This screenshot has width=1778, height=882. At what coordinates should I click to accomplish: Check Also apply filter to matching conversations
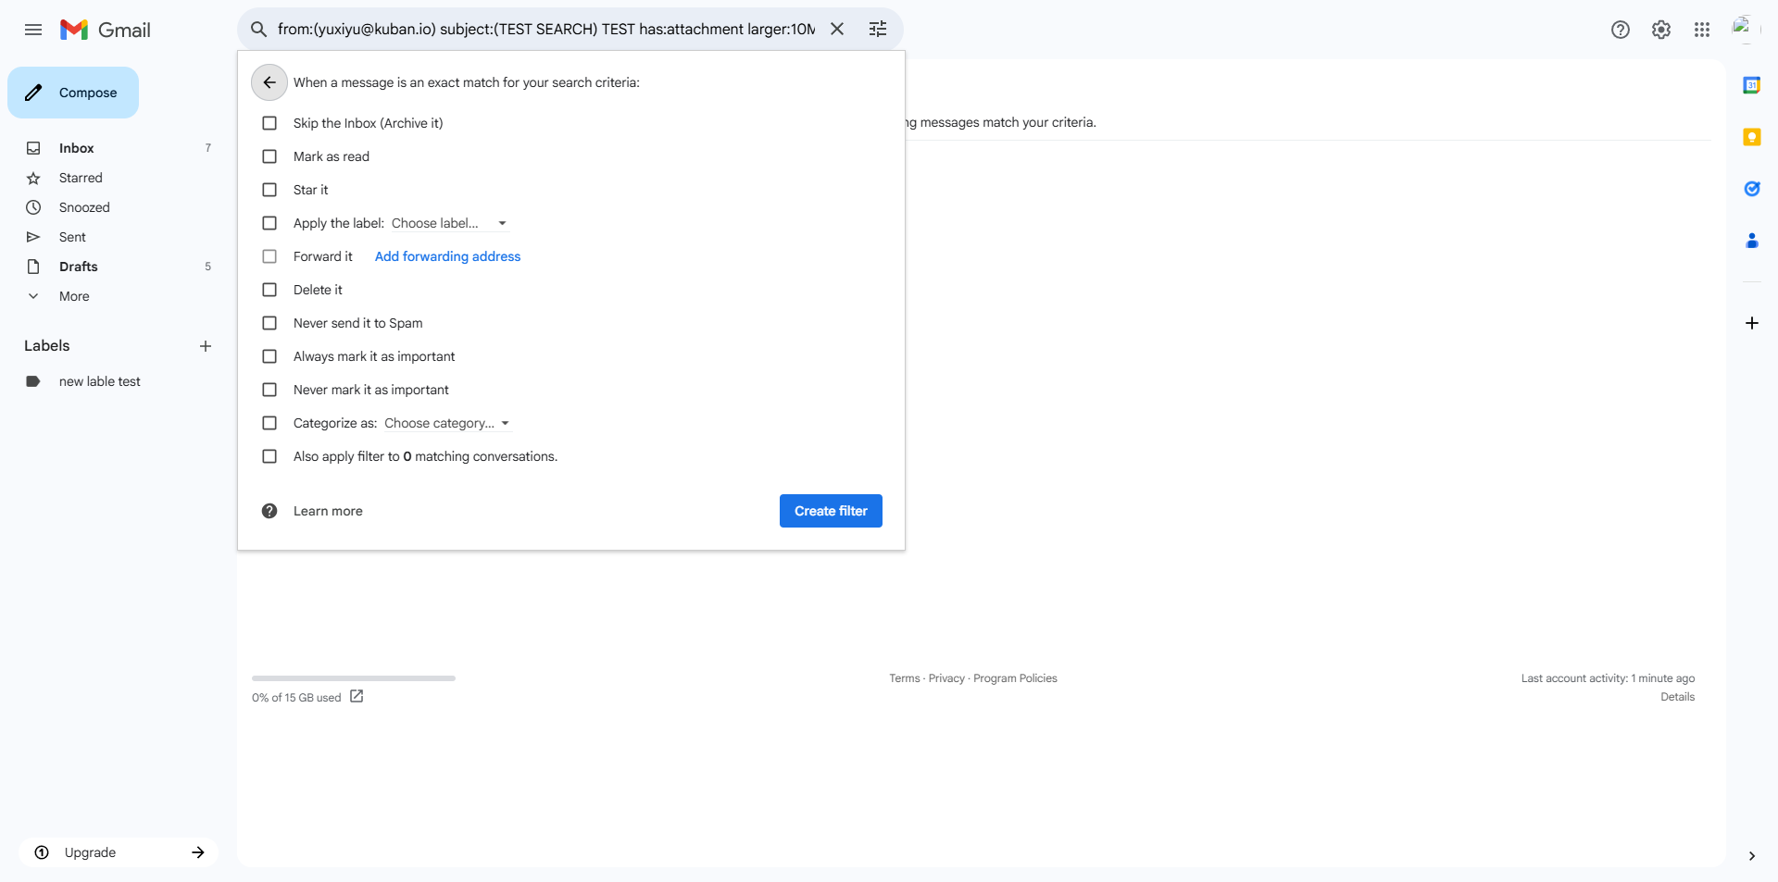pos(269,456)
